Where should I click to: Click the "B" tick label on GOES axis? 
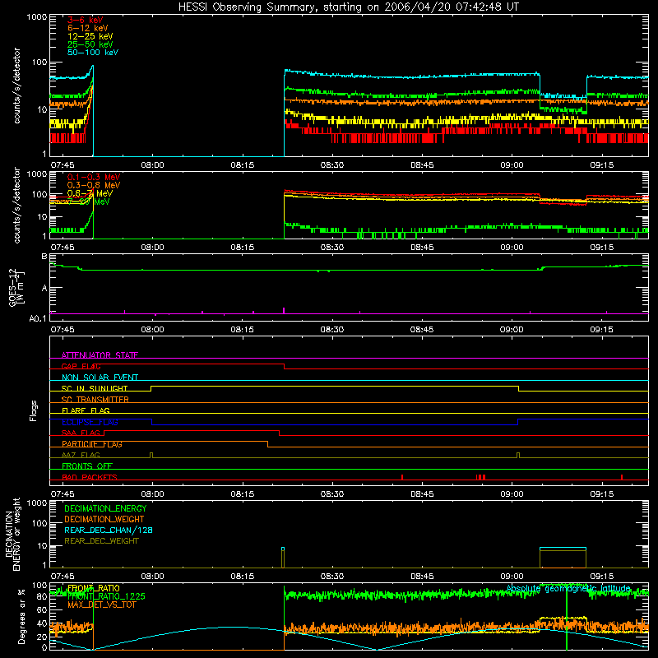[x=44, y=257]
